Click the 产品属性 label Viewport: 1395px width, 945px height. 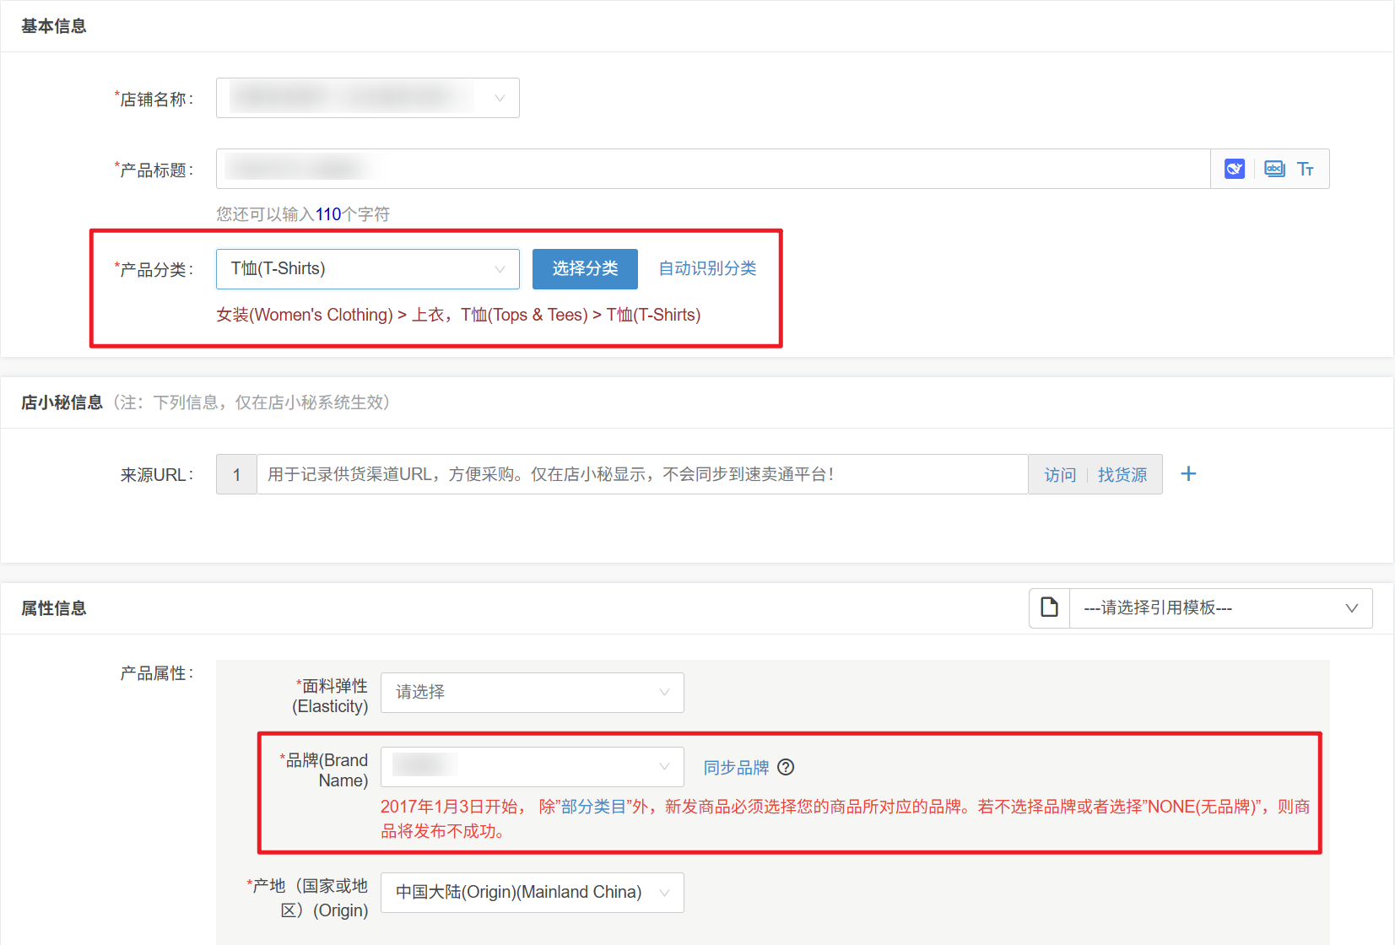tap(157, 673)
